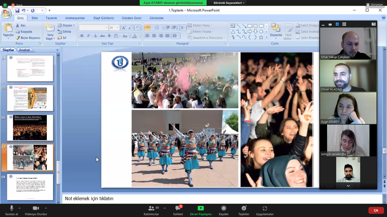
Task: Click Ekran Paylaşımı share screen button
Action: pyautogui.click(x=201, y=211)
